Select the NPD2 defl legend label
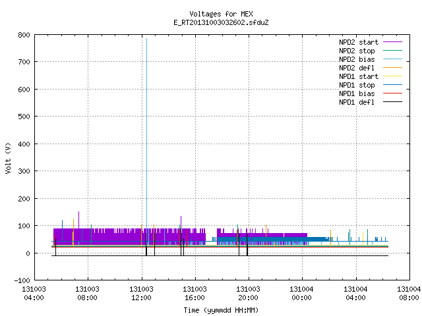Screen dimensions: 422x316 click(357, 68)
